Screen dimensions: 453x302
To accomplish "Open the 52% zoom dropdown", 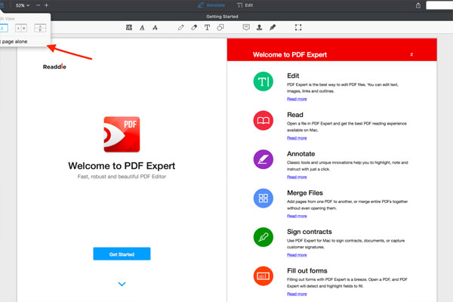I will point(23,5).
